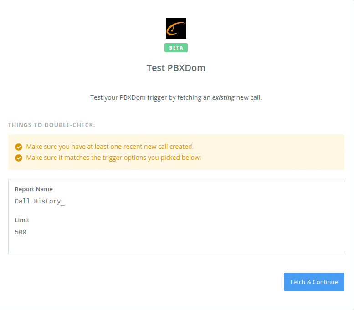Screen dimensions: 354x310
Task: Click "Make sure it matches the trigger options" text
Action: coord(87,158)
